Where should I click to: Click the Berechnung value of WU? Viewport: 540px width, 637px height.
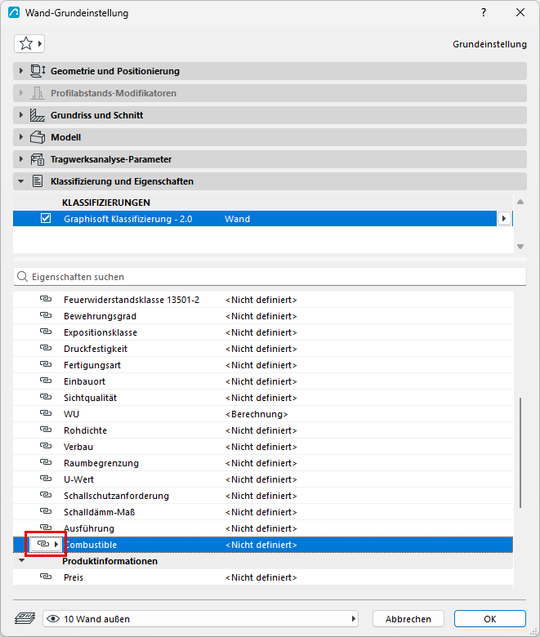pos(257,414)
